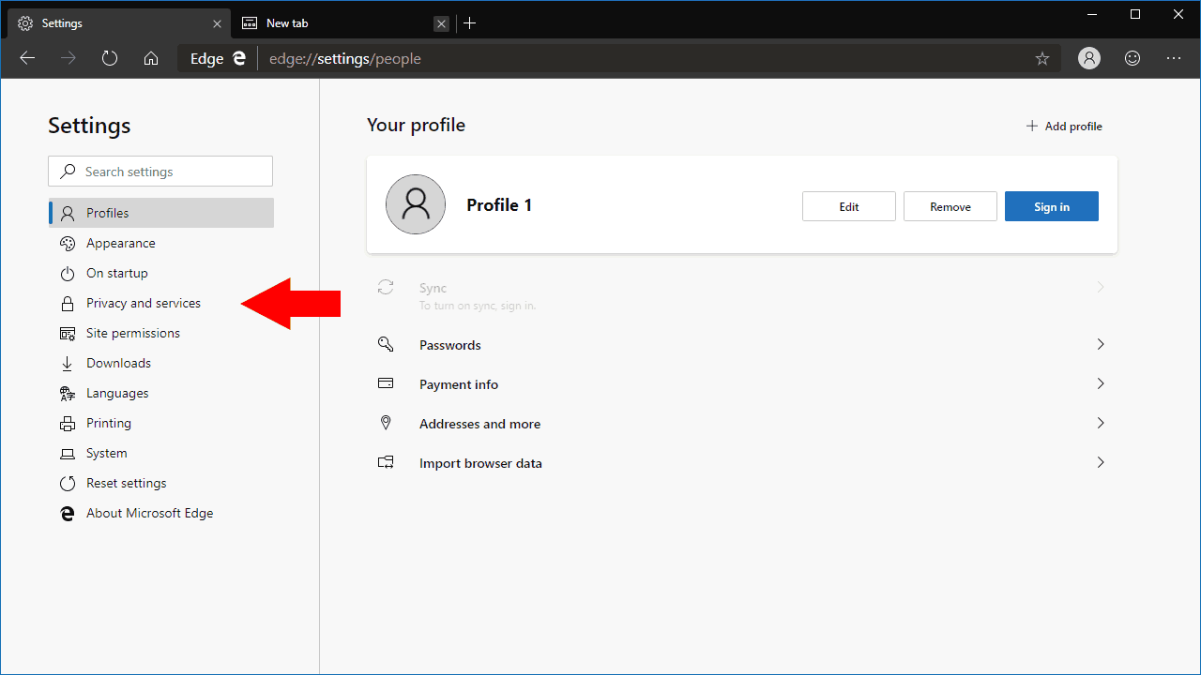Select Appearance in the settings sidebar
Viewport: 1201px width, 675px height.
click(x=121, y=243)
